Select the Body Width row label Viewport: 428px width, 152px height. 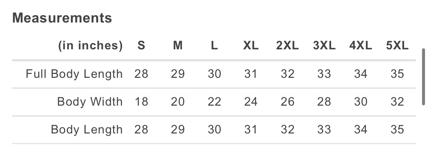[90, 102]
